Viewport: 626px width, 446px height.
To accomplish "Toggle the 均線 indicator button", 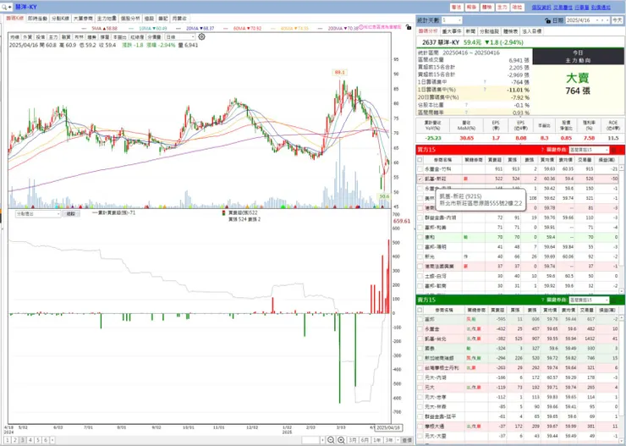I will click(14, 36).
